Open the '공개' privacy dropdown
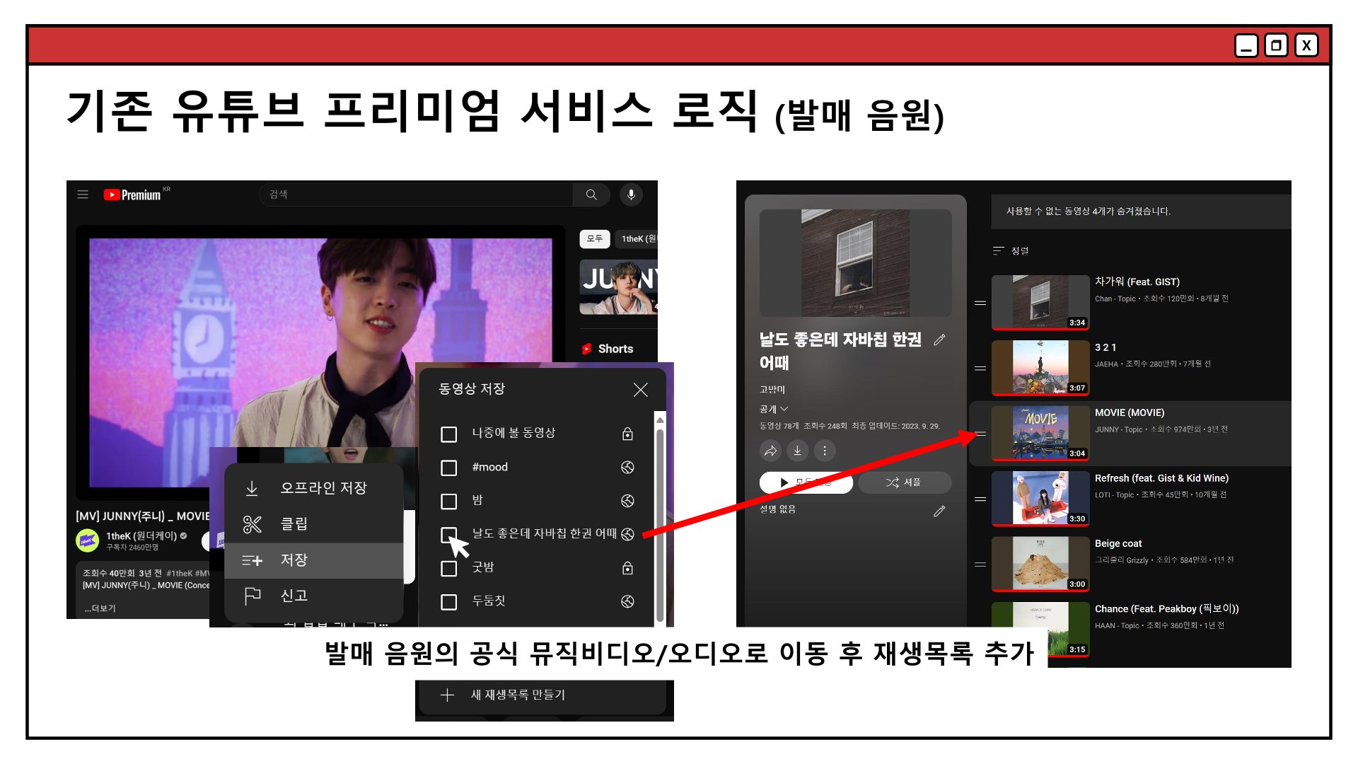Image resolution: width=1358 pixels, height=764 pixels. click(774, 409)
